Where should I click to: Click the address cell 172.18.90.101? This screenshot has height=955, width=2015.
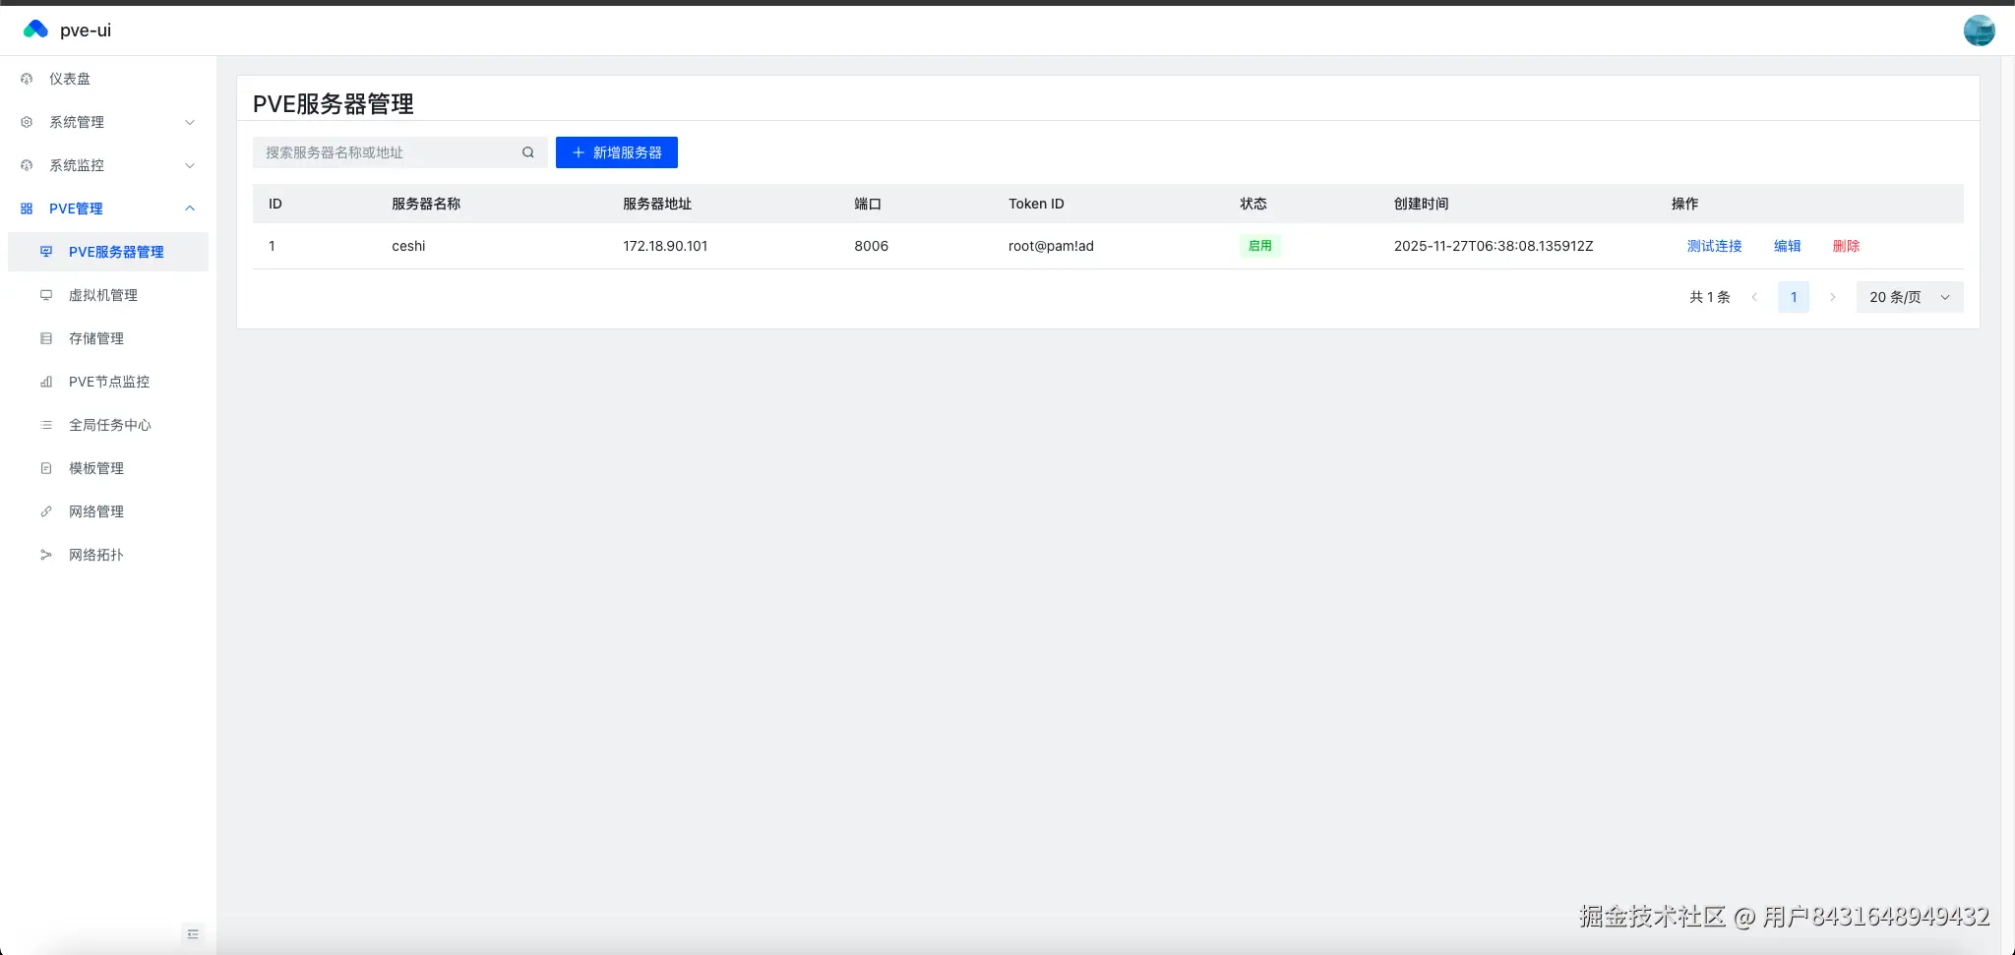coord(665,246)
